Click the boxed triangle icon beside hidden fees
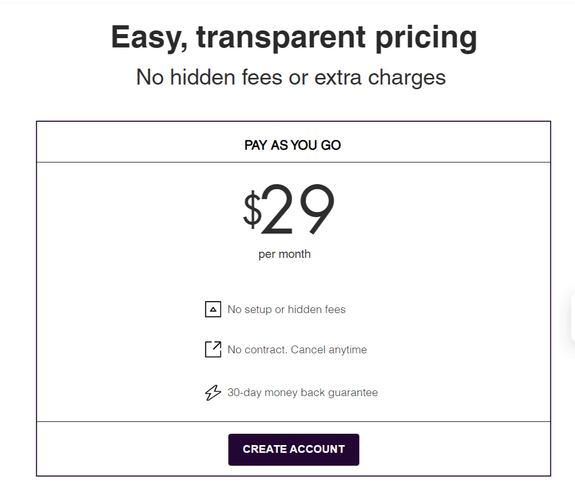 coord(212,309)
